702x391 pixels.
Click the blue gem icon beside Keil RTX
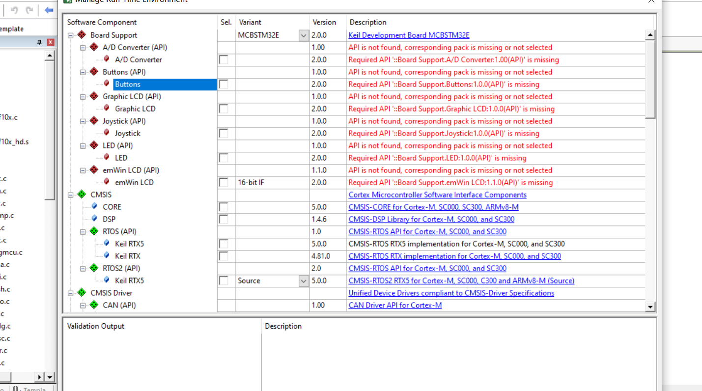click(x=107, y=256)
